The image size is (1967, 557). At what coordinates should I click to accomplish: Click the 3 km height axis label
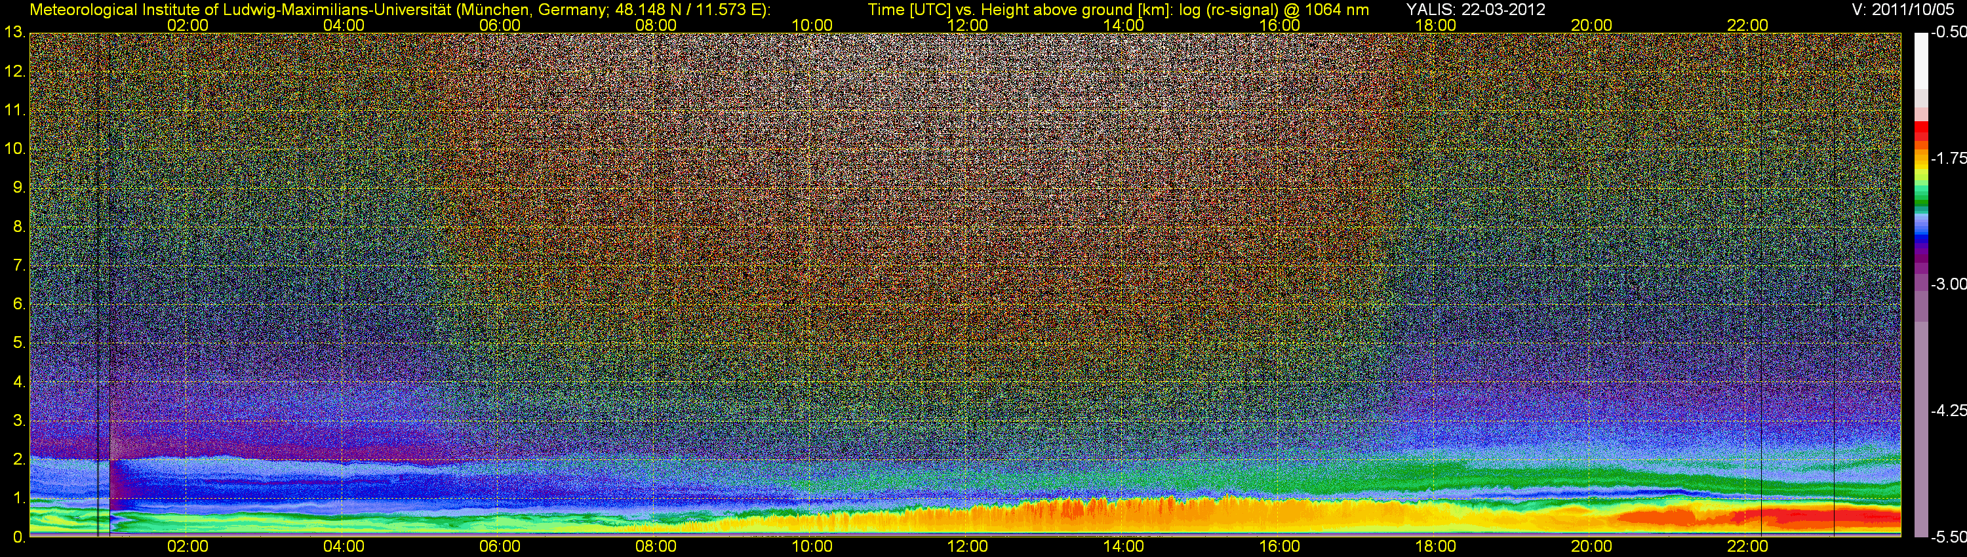(x=19, y=421)
